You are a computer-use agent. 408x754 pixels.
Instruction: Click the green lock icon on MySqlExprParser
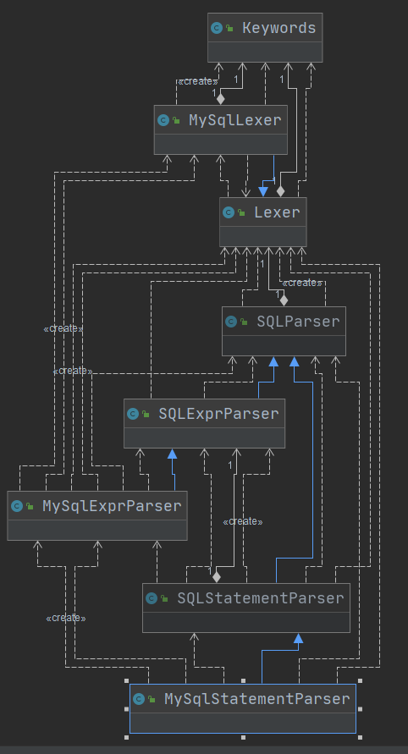30,506
